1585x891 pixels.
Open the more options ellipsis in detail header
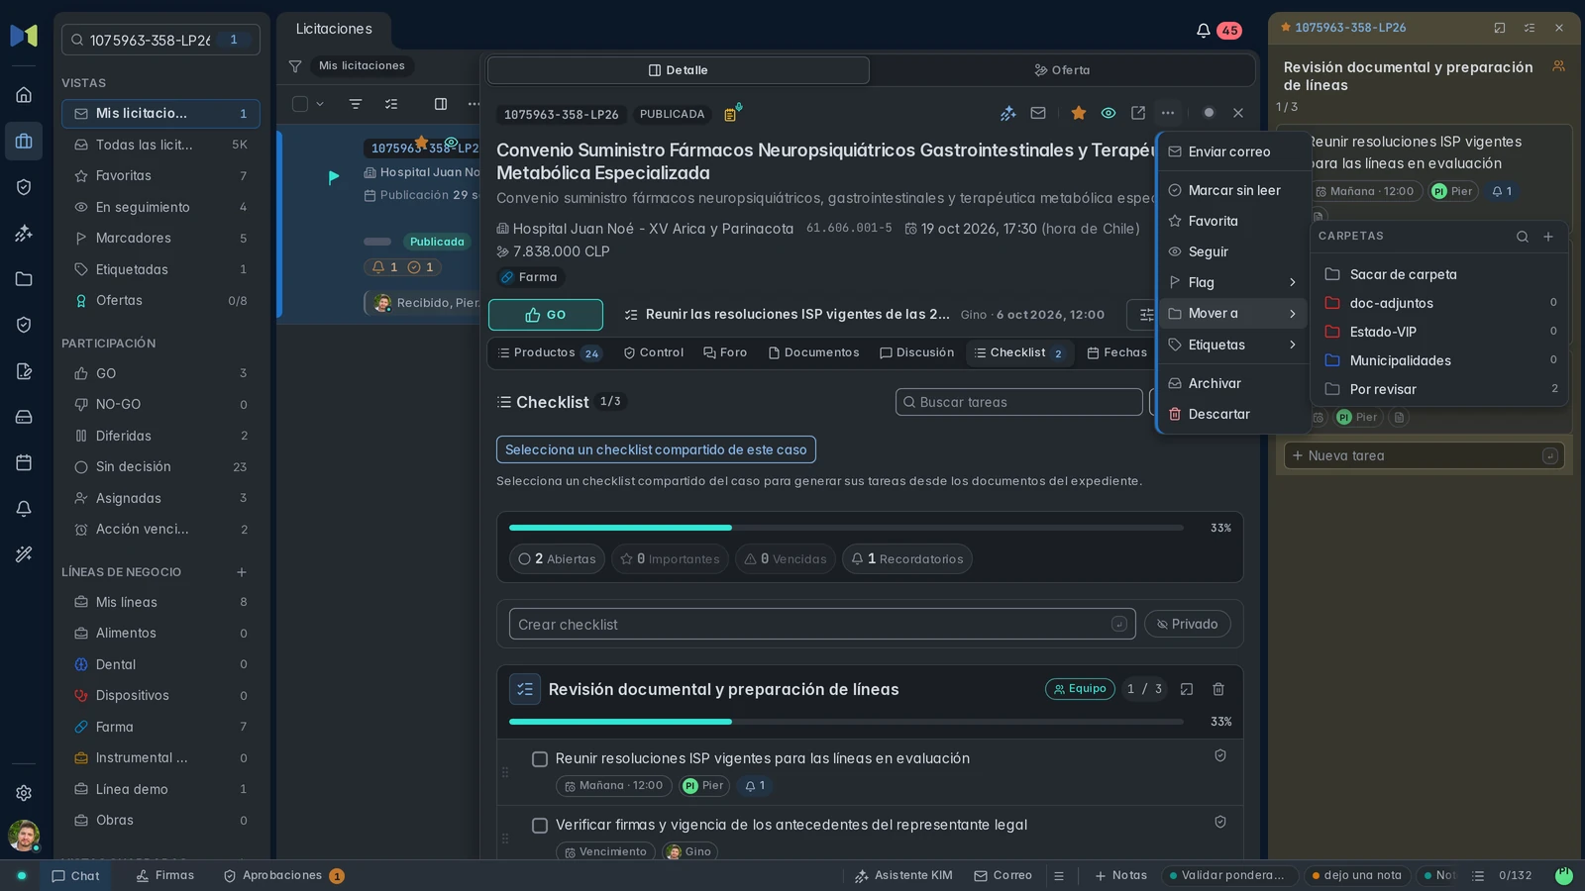pyautogui.click(x=1168, y=113)
